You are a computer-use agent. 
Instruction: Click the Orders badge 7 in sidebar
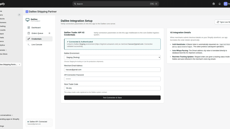point(19,15)
